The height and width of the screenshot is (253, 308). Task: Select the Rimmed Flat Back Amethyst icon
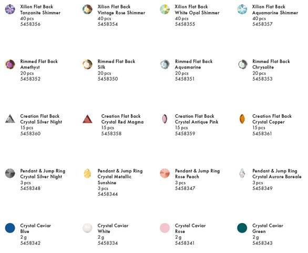coord(10,64)
